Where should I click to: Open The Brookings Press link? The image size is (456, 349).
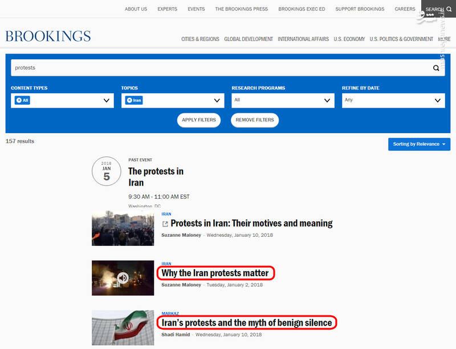tap(241, 9)
